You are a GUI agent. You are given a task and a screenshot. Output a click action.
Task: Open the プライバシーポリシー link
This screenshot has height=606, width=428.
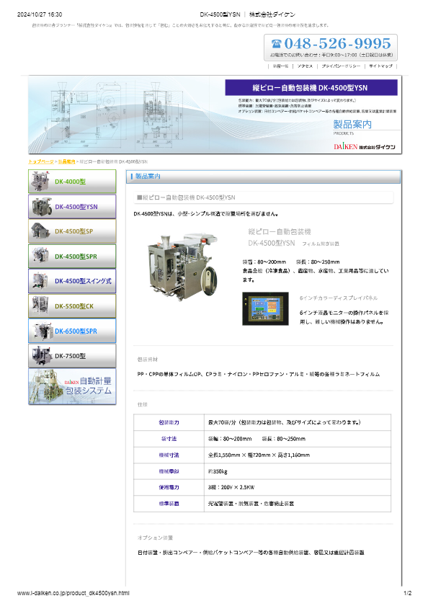[x=341, y=66]
